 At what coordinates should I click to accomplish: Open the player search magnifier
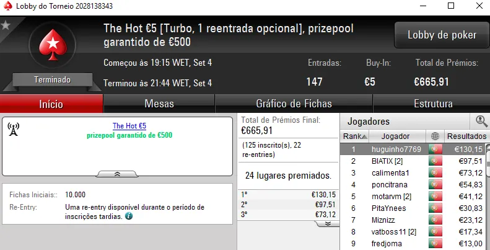pos(481,121)
